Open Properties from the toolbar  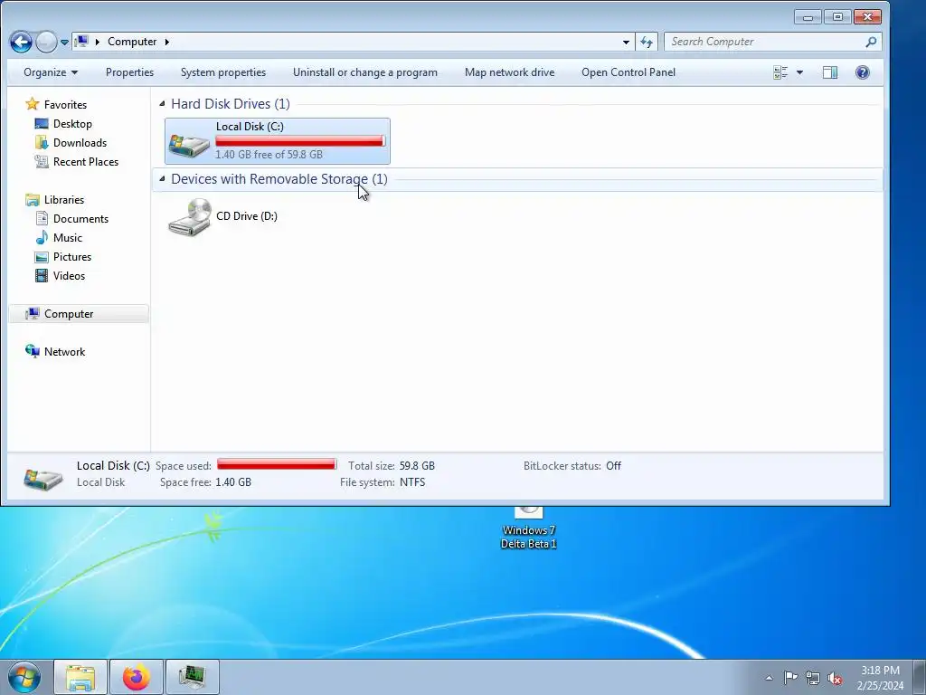tap(129, 72)
